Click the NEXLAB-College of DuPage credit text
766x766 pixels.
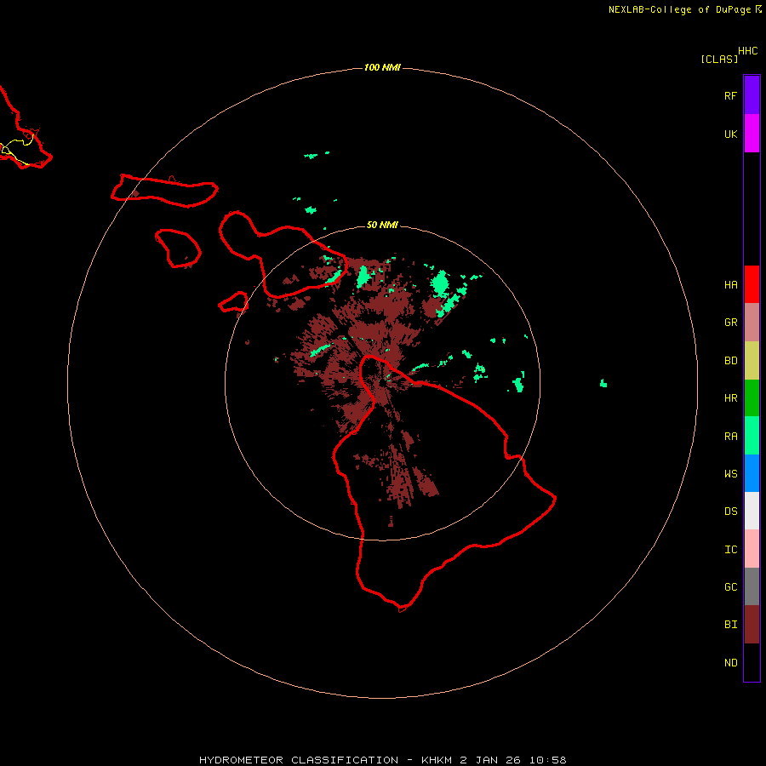point(679,9)
